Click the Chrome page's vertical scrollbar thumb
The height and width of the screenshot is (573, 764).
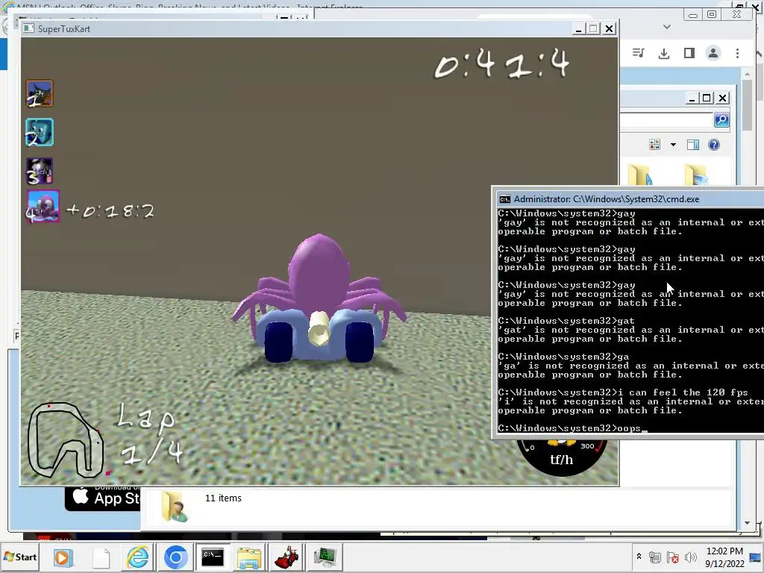[748, 104]
